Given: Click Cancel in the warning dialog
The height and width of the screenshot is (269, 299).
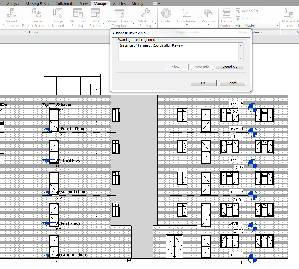Looking at the screenshot, I should (x=232, y=83).
